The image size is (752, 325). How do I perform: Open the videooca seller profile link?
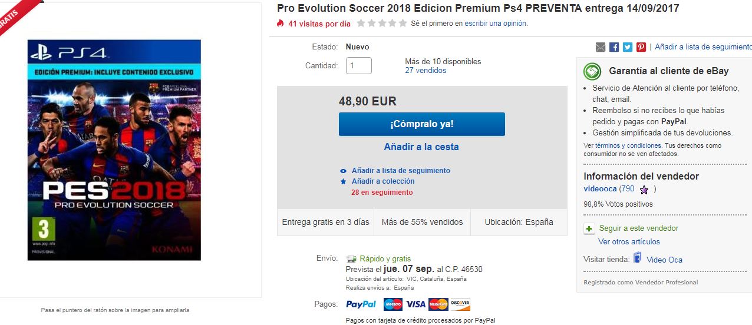tap(600, 189)
